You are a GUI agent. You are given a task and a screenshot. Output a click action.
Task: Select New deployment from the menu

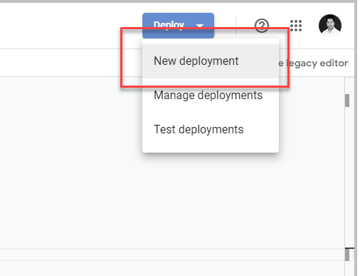[196, 61]
